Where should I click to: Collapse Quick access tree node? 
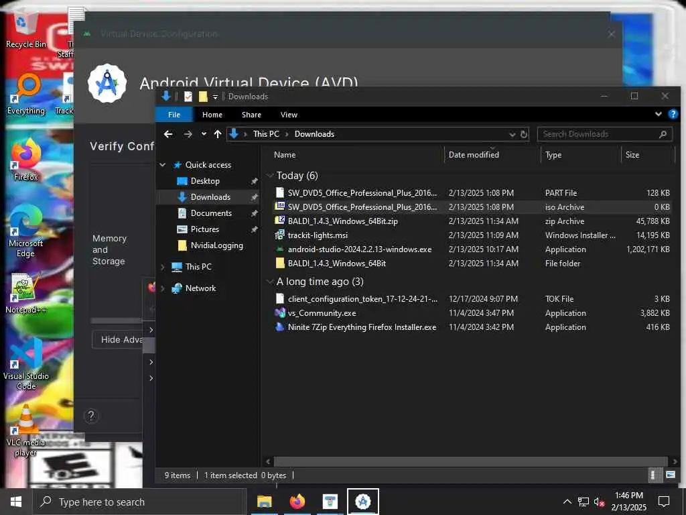[163, 165]
